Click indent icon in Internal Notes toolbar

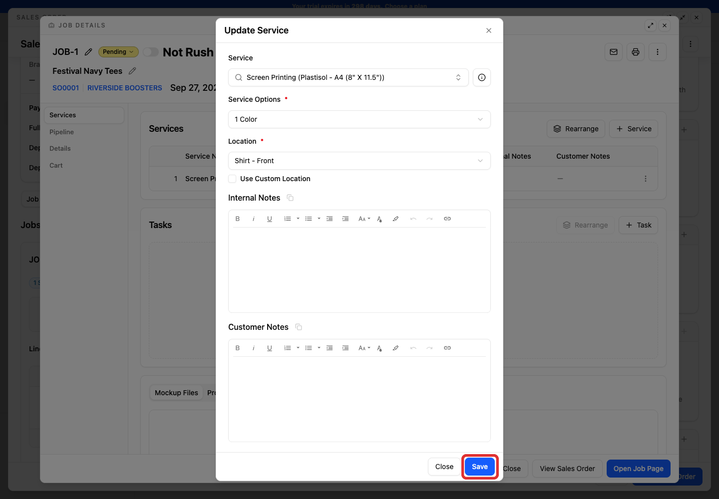coord(346,219)
